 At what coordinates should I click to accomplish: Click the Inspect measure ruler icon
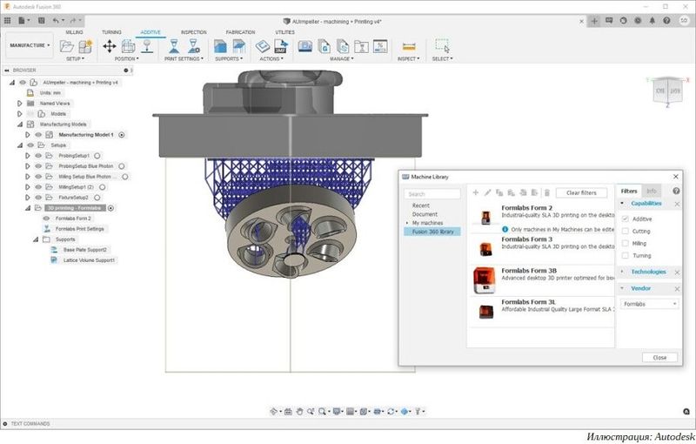pos(409,46)
